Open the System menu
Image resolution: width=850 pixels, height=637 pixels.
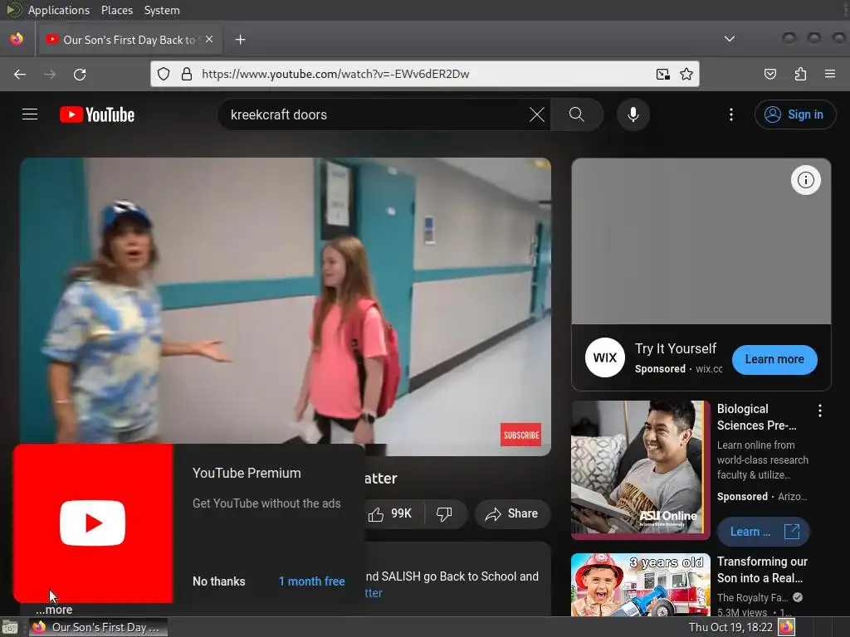tap(162, 10)
